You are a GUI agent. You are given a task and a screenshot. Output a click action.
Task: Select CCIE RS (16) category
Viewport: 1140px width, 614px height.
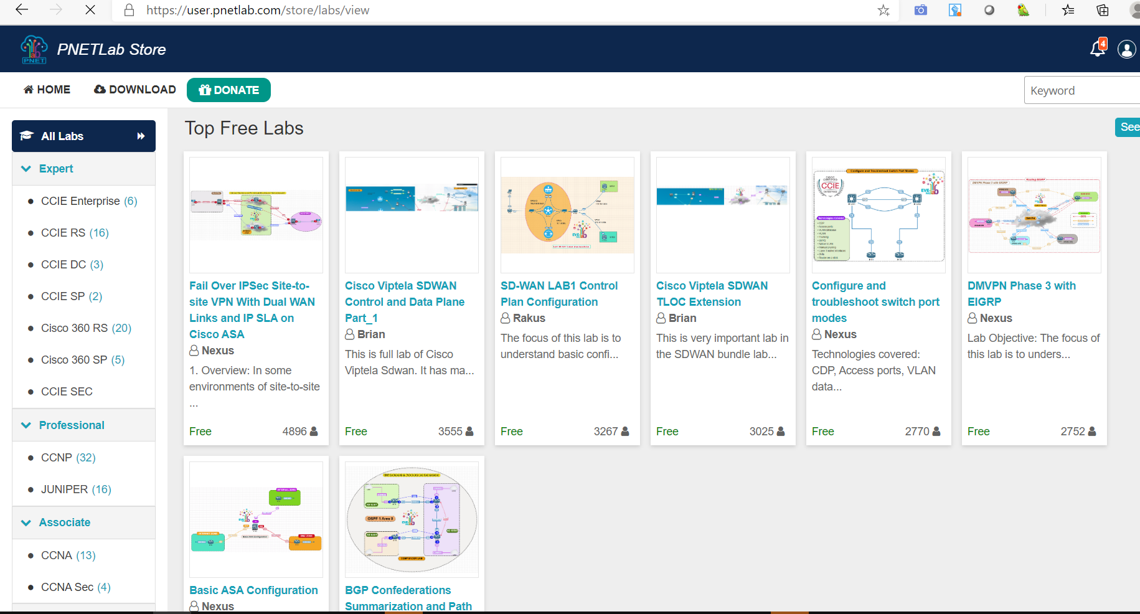pos(75,233)
